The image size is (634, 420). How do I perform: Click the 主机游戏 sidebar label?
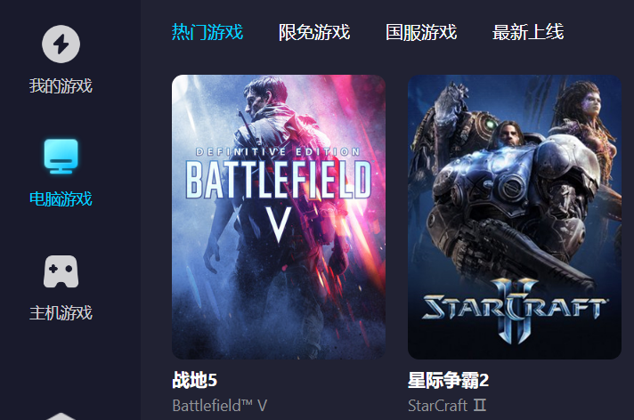[x=61, y=313]
